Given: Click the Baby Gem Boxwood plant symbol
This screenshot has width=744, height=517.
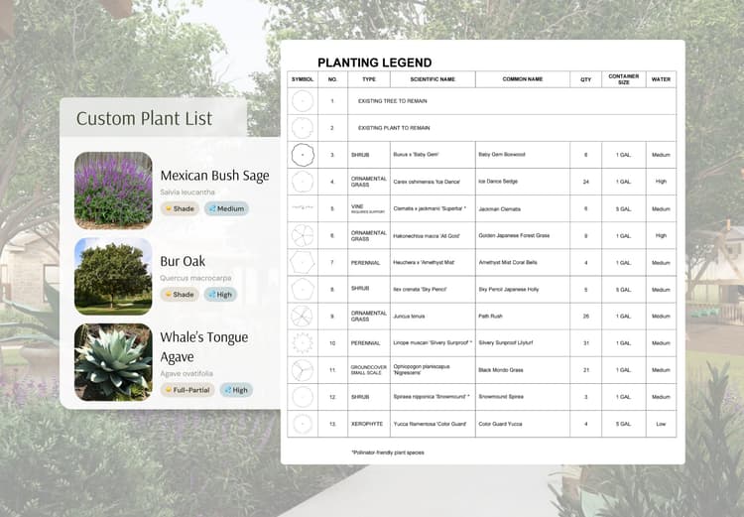Looking at the screenshot, I should (303, 155).
